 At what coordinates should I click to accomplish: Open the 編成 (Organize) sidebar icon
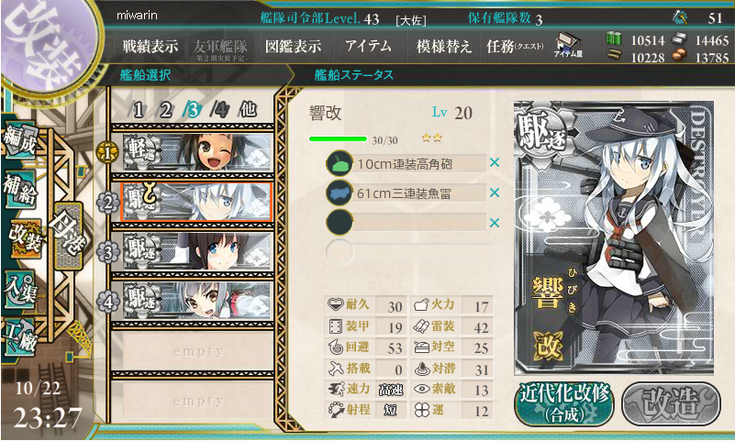(19, 140)
